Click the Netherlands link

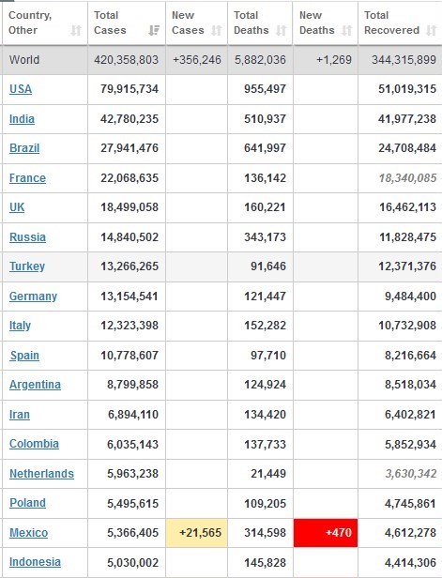click(41, 474)
